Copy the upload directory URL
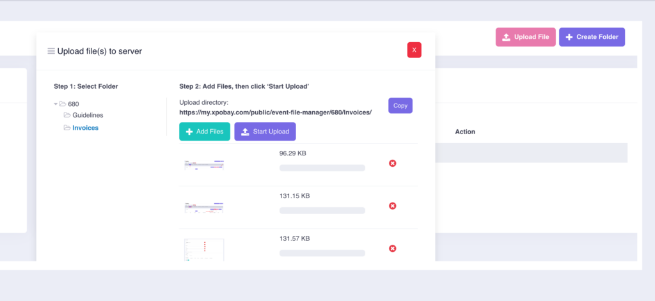The width and height of the screenshot is (655, 301). pyautogui.click(x=400, y=105)
